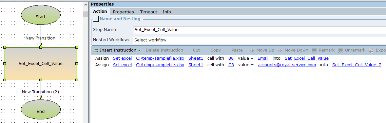Image resolution: width=386 pixels, height=123 pixels.
Task: Click the Move Up arrow icon
Action: point(252,50)
